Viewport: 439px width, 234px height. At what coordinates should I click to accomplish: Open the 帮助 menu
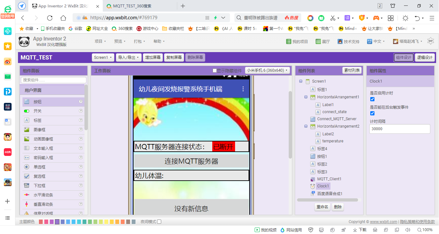tap(159, 41)
